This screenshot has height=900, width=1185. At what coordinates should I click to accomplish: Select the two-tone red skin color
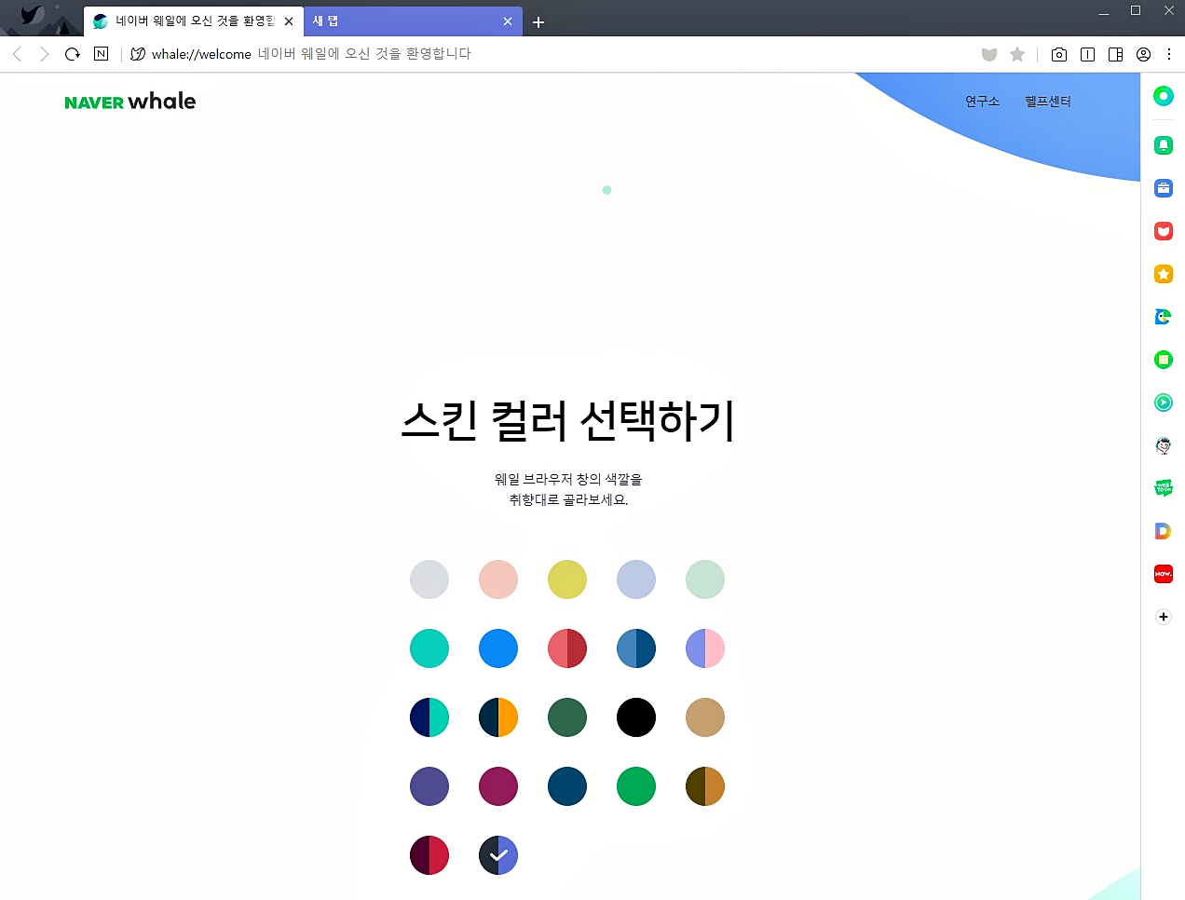[x=567, y=648]
